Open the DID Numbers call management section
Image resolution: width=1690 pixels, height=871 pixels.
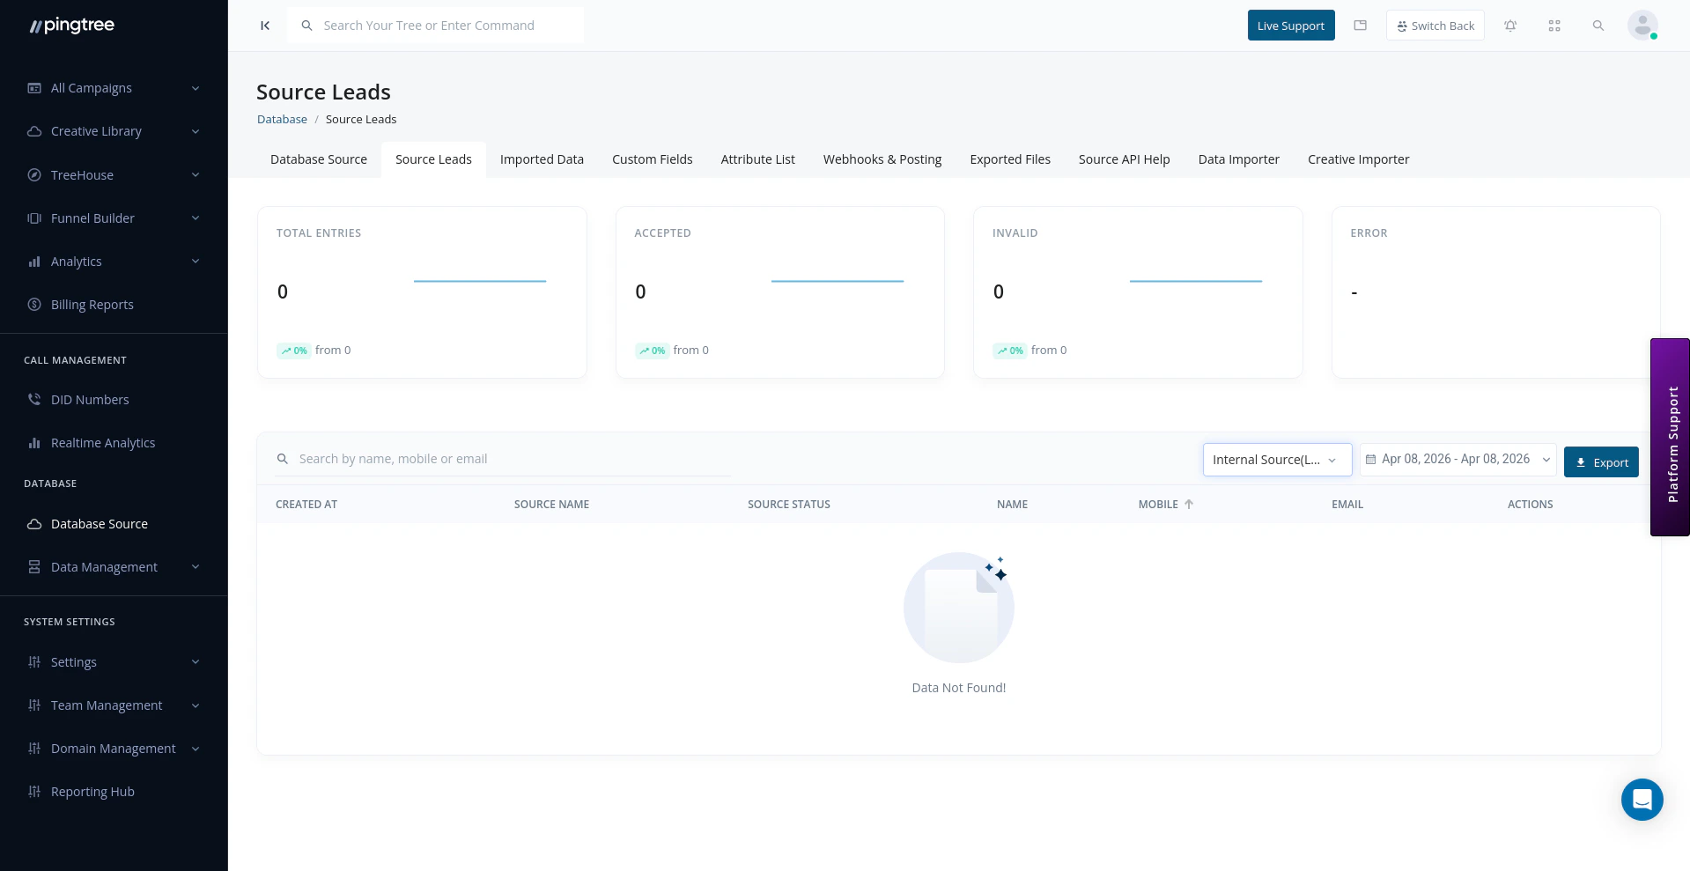pyautogui.click(x=90, y=399)
